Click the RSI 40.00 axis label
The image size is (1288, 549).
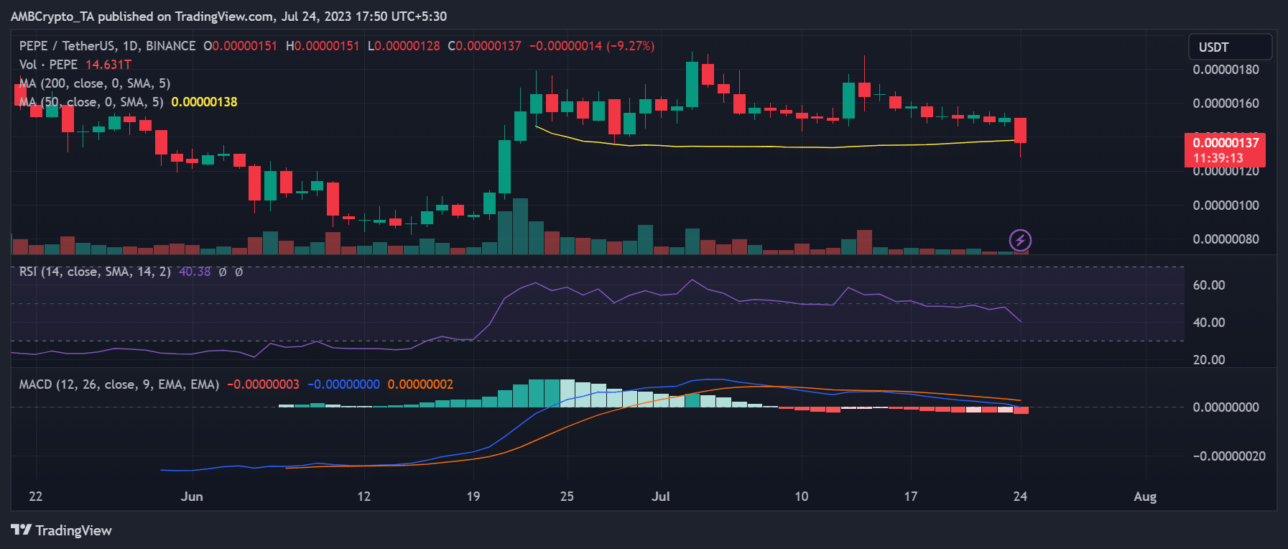1209,323
